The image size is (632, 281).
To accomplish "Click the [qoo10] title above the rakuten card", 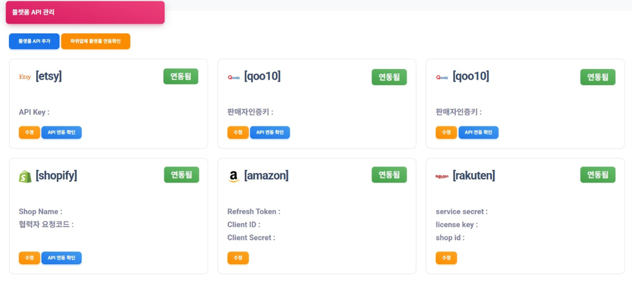I will 471,77.
